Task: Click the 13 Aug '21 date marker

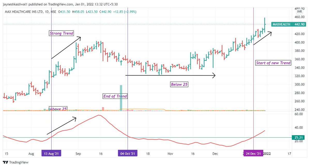Action: 51,153
